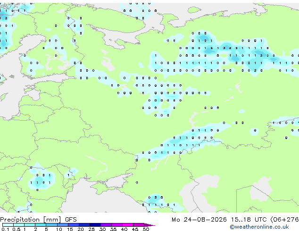Click the '40' legend scale label
Image resolution: width=299 pixels, height=231 pixels.
click(124, 229)
